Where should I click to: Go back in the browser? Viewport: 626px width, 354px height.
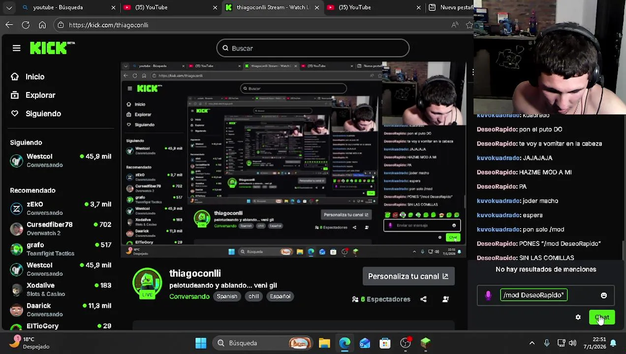[9, 25]
